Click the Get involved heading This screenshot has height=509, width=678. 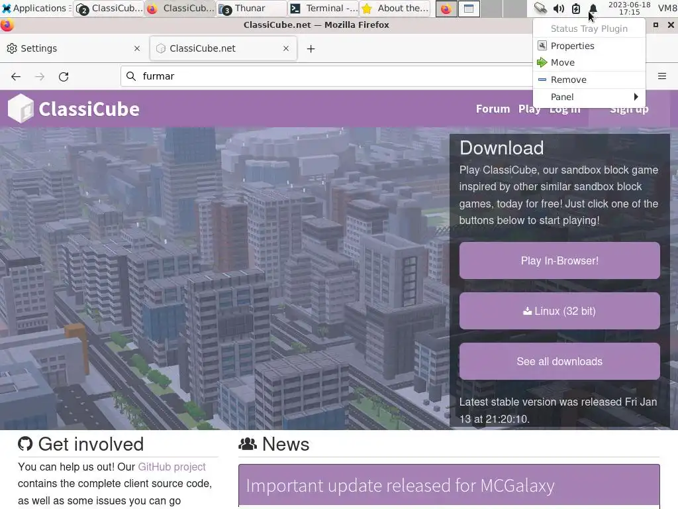91,444
